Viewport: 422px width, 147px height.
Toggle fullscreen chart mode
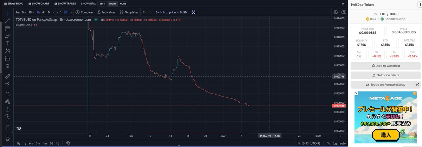click(x=193, y=12)
